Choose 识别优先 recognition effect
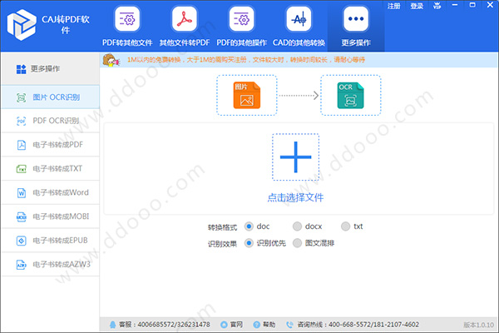Image resolution: width=499 pixels, height=333 pixels. point(249,243)
